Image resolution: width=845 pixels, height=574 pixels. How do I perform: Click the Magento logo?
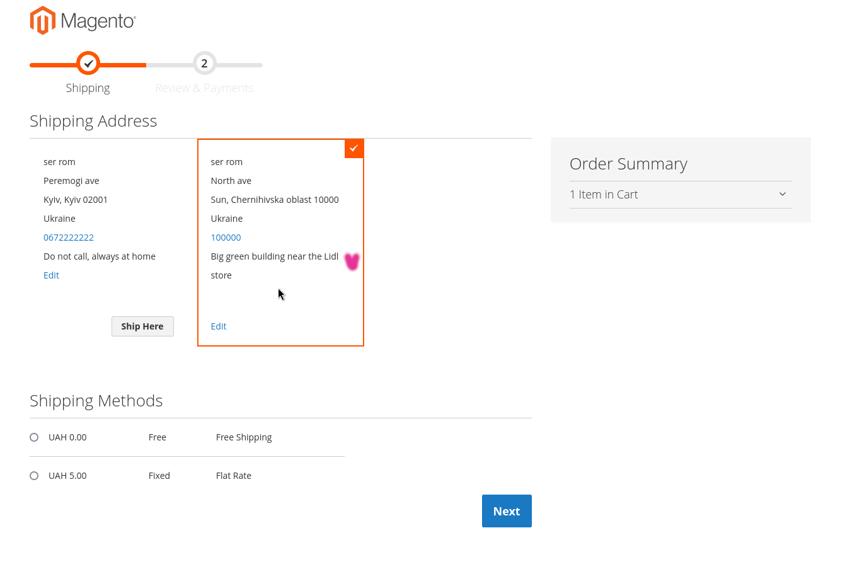click(83, 21)
